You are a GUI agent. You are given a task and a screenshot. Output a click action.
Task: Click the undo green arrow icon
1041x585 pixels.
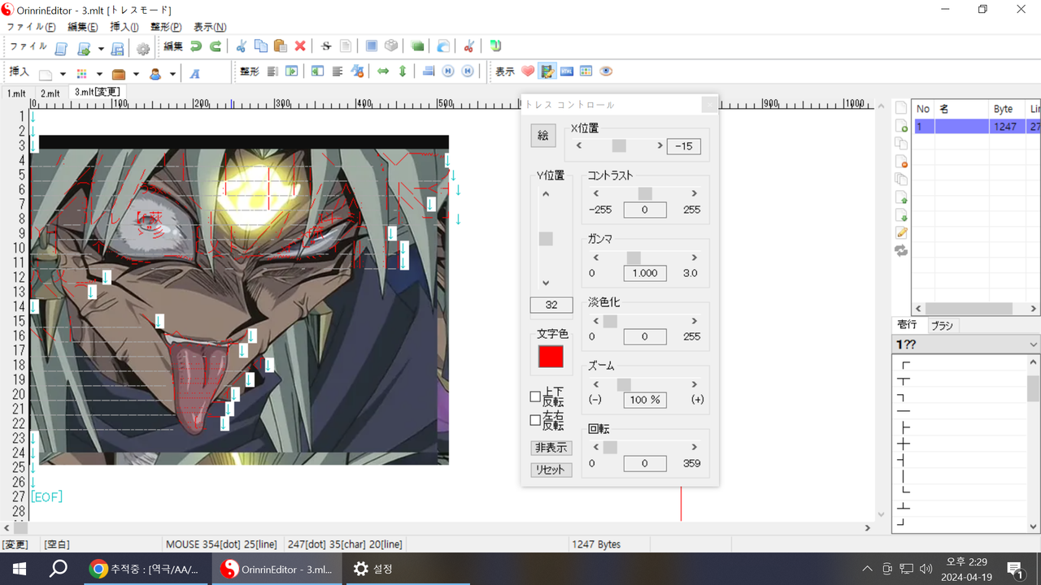[196, 46]
